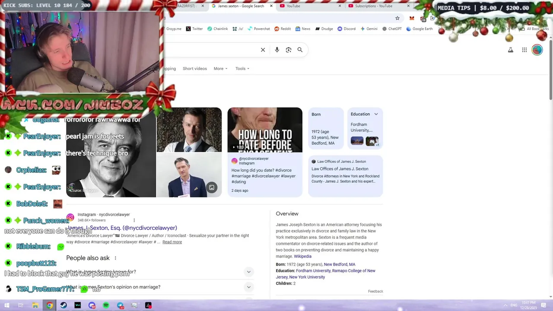Click the Feedback link
Screen dimensions: 553x311
(x=375, y=291)
